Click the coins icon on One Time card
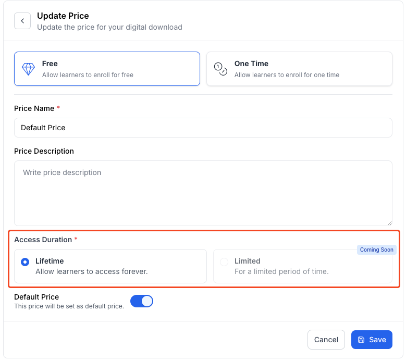The image size is (406, 361). coord(220,69)
